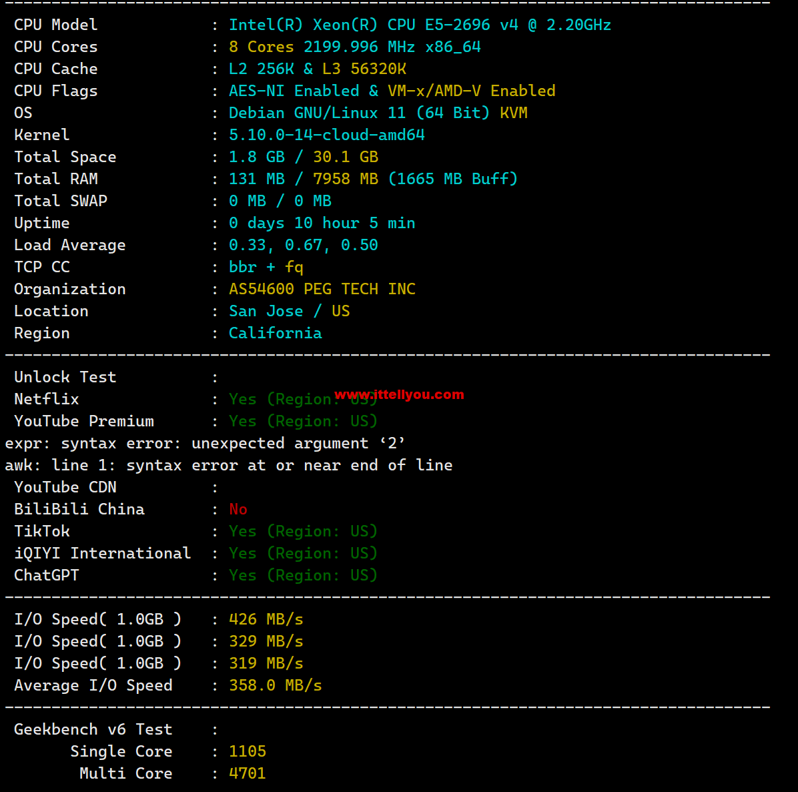Select the Average I/O Speed 358.0 MB/s
798x792 pixels.
(276, 685)
